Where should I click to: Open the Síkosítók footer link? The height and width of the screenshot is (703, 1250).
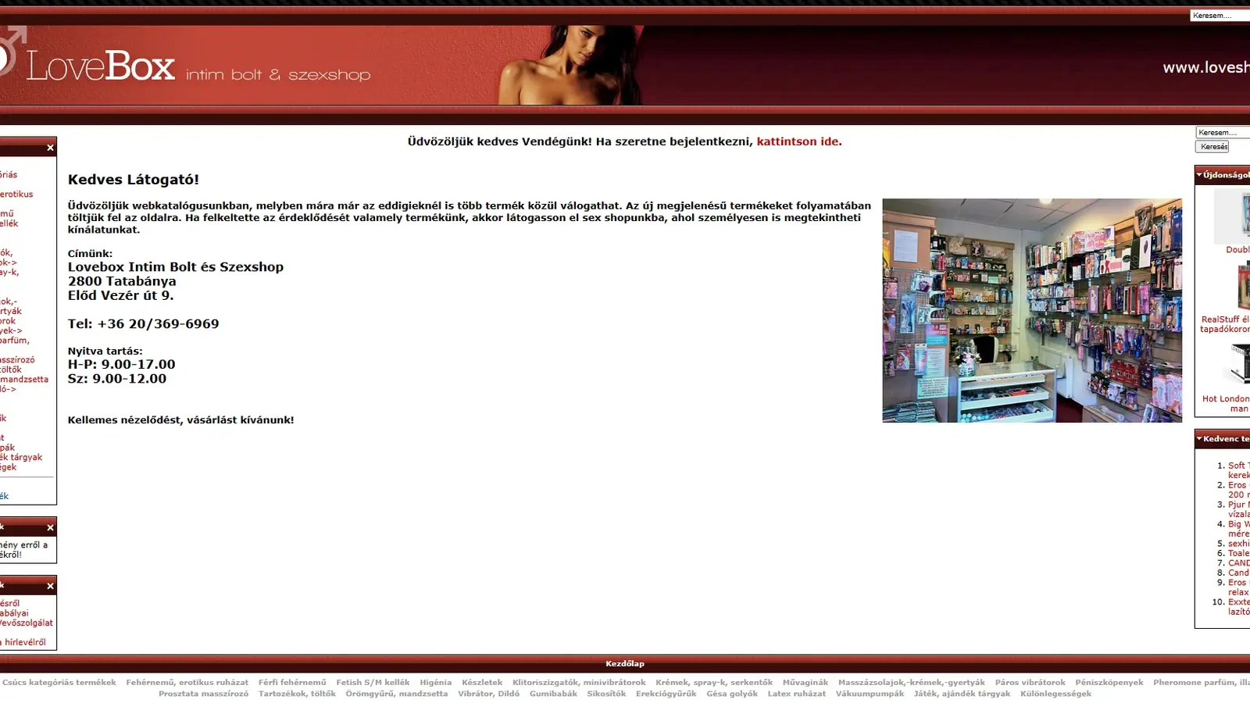tap(606, 694)
